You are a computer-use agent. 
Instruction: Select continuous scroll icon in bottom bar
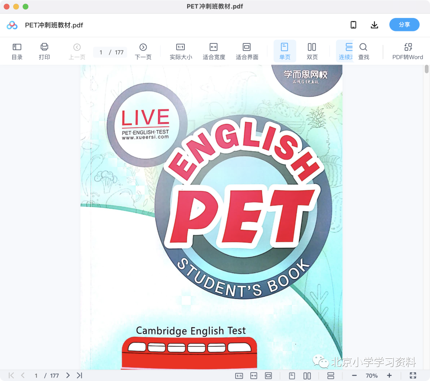click(x=331, y=375)
